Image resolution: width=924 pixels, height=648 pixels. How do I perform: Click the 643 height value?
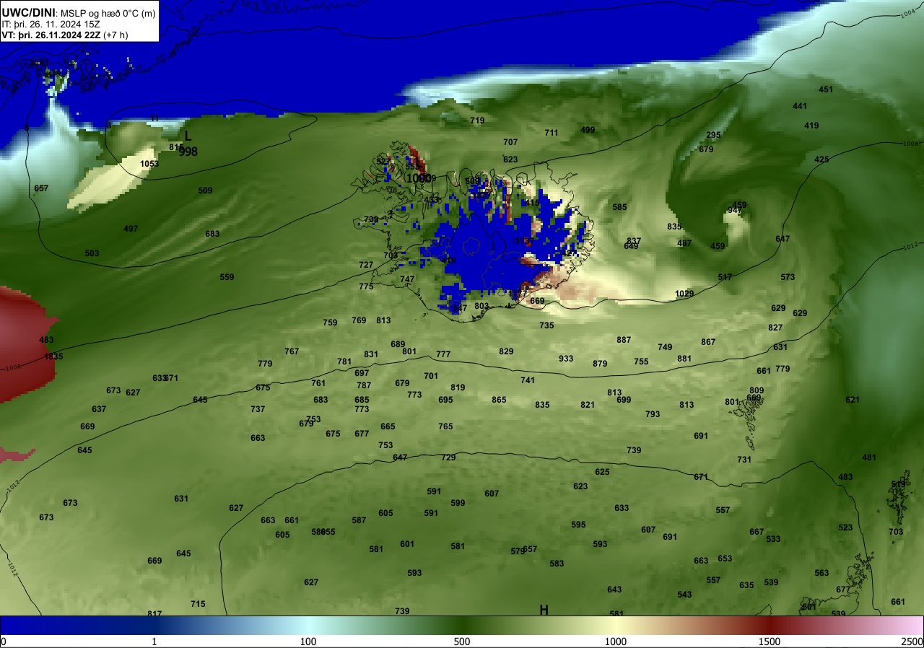pyautogui.click(x=614, y=590)
